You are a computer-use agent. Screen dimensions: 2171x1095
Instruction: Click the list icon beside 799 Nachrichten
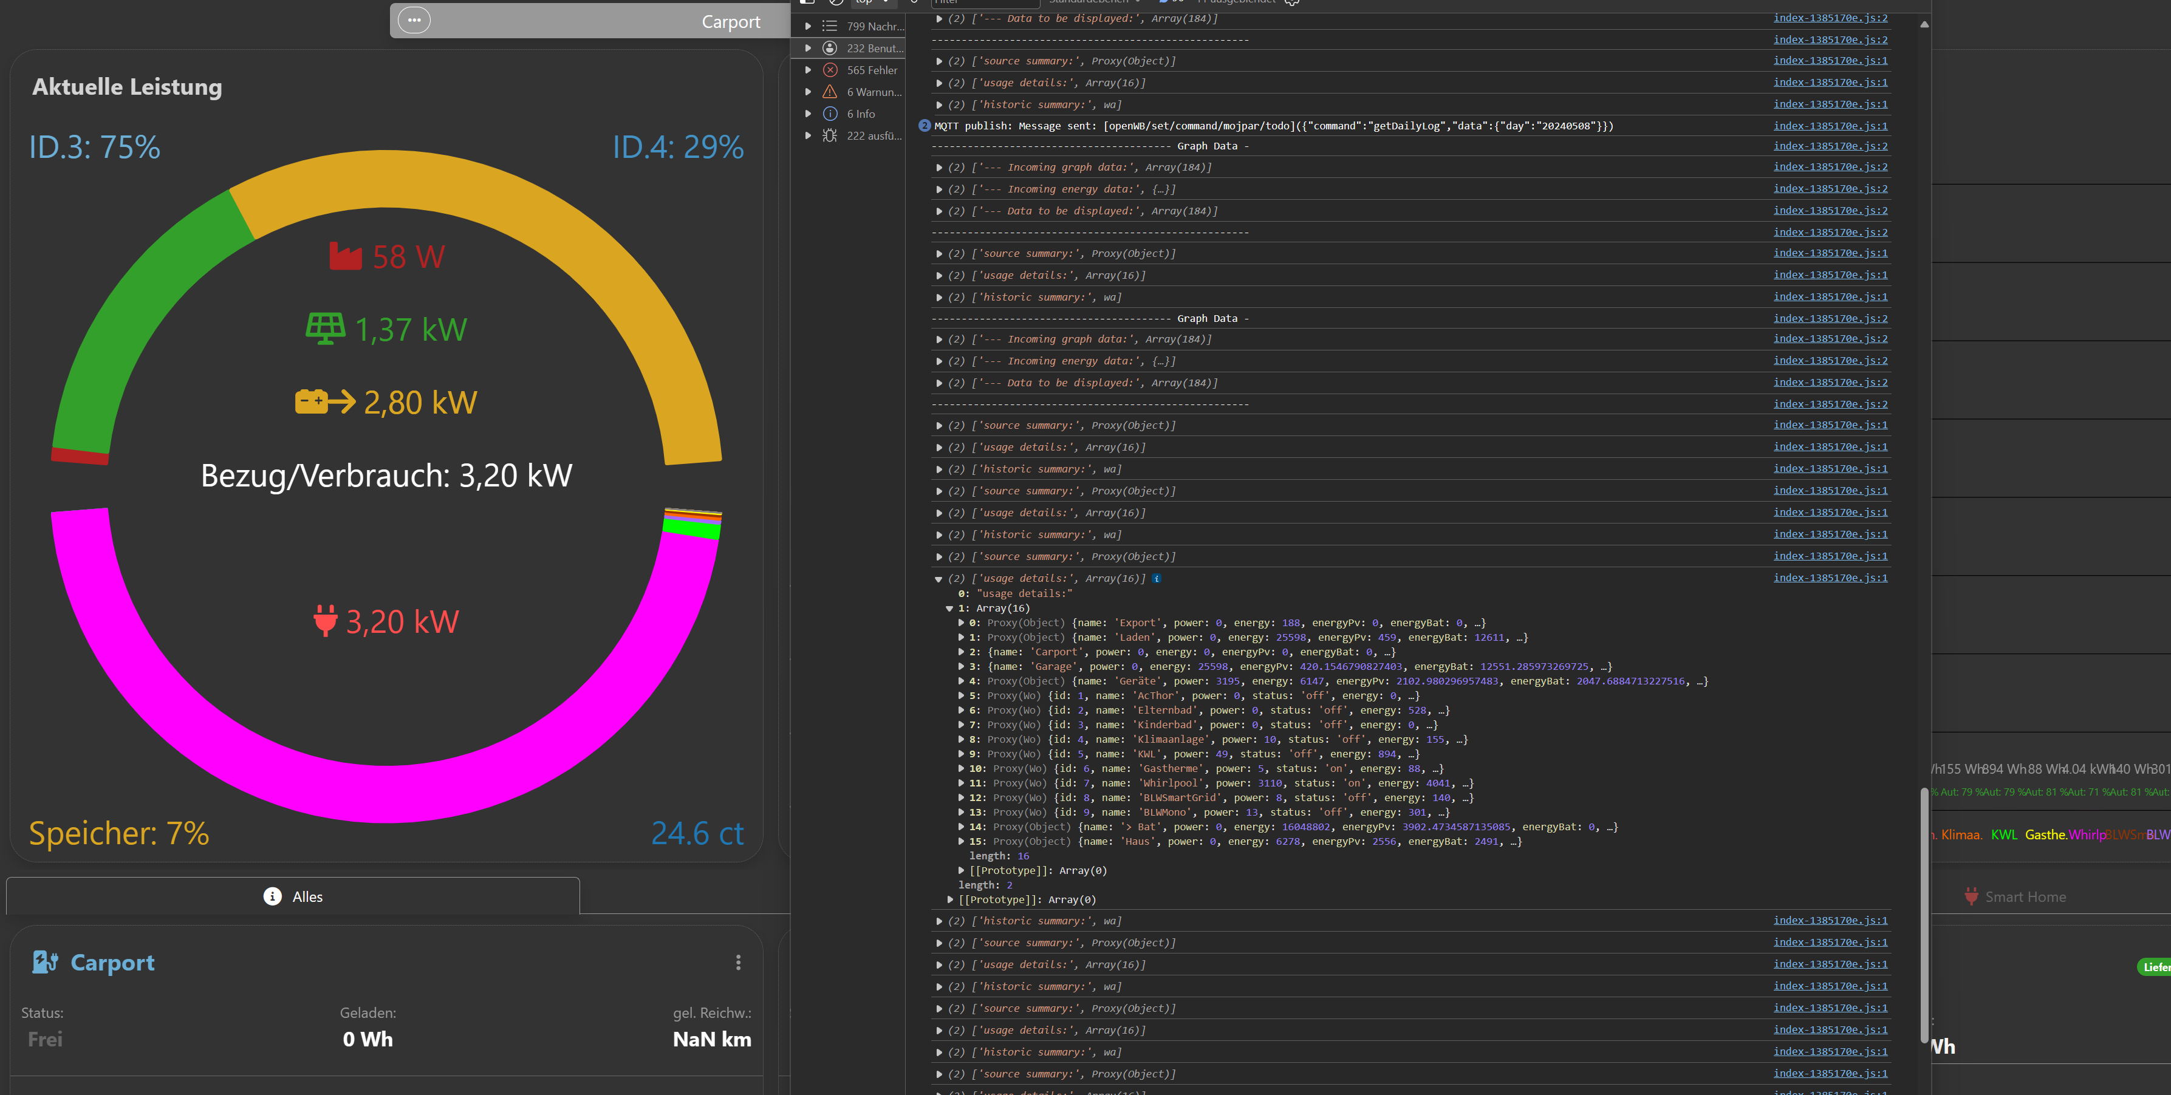(830, 26)
